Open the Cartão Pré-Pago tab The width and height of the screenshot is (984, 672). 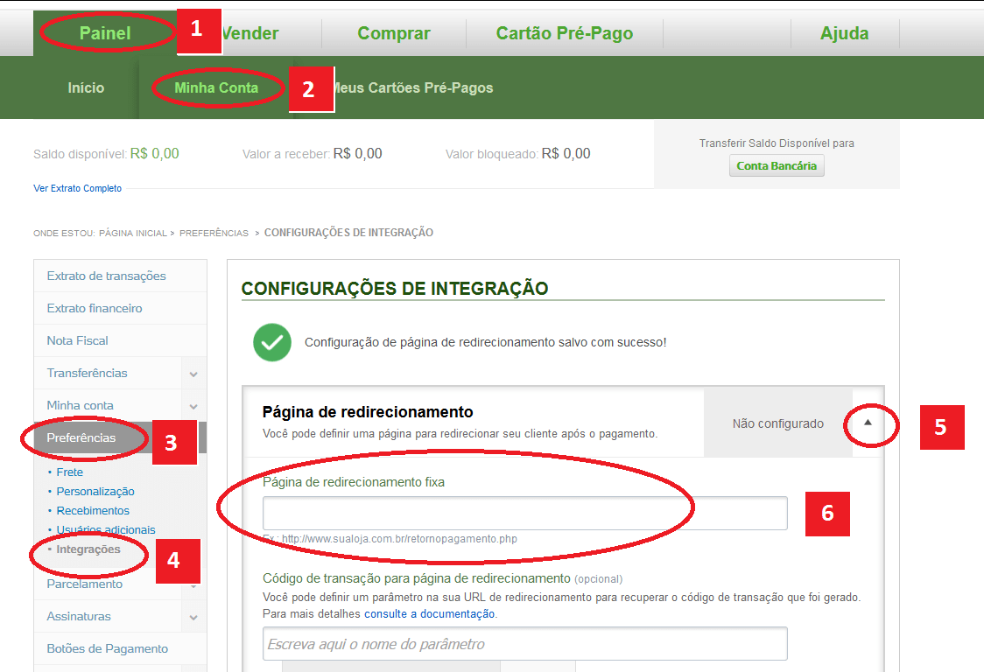[564, 33]
